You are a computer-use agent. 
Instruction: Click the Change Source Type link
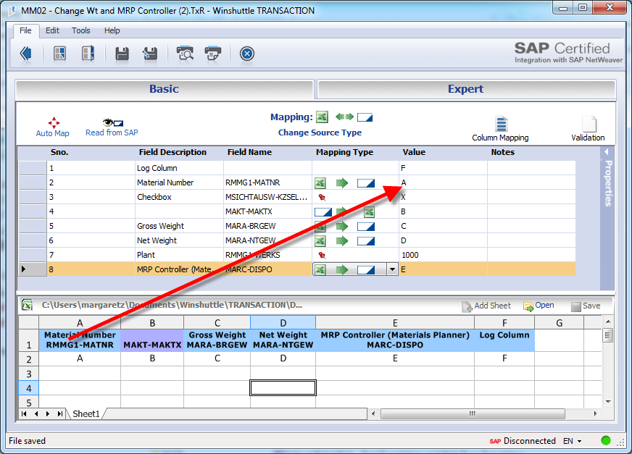point(320,133)
